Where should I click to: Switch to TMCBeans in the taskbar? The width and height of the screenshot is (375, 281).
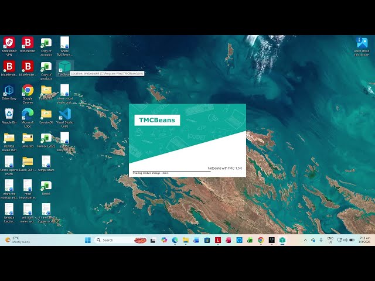(x=282, y=240)
